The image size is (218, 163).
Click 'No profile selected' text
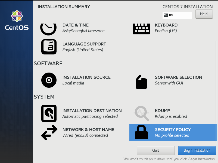pos(172,135)
